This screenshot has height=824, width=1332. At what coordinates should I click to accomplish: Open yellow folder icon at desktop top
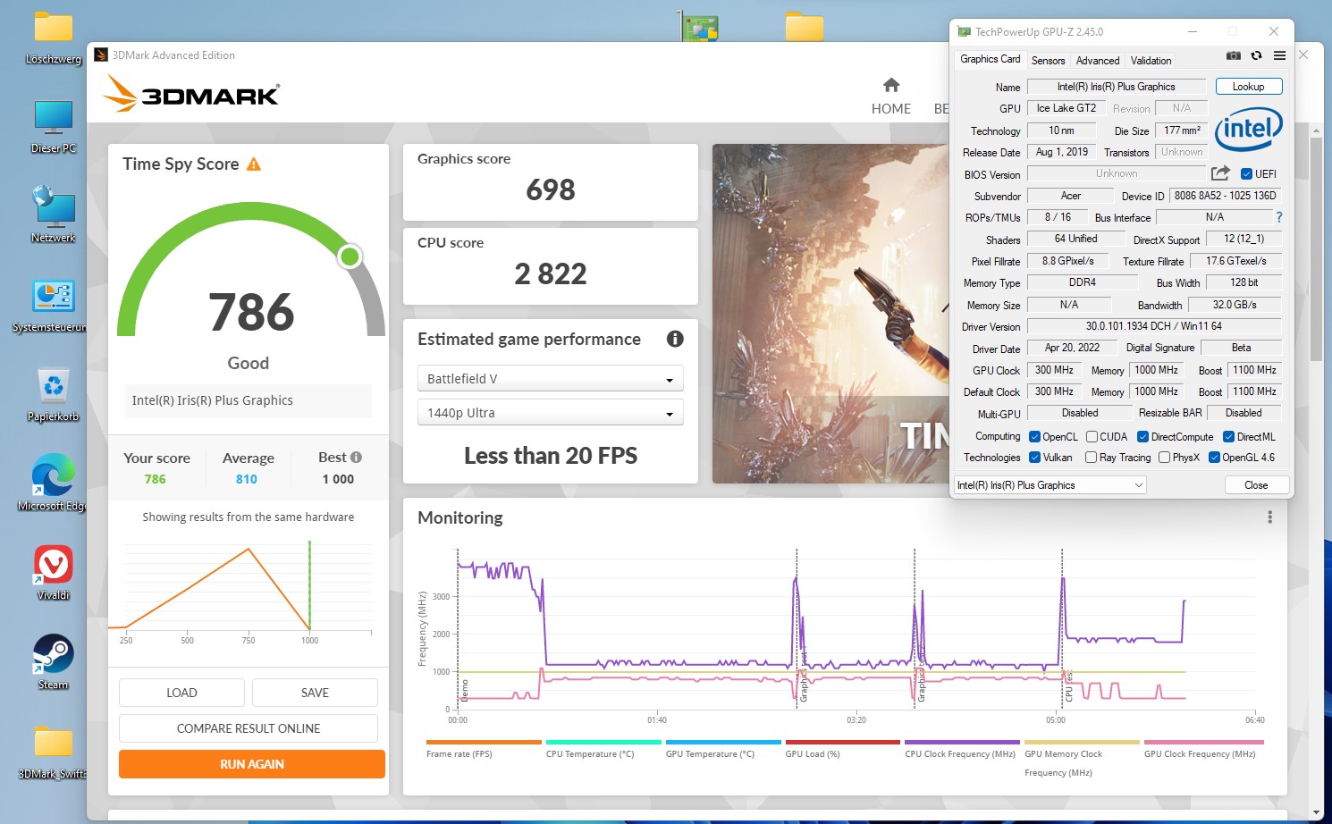coord(805,26)
